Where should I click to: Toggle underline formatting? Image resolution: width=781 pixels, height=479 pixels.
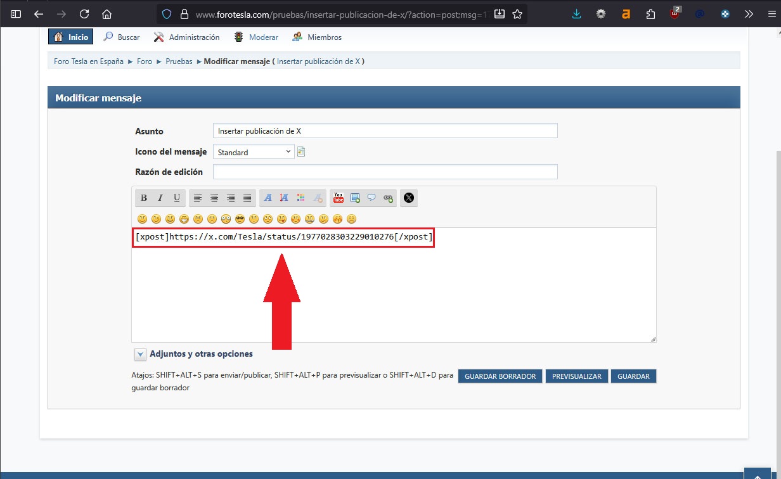click(x=177, y=198)
